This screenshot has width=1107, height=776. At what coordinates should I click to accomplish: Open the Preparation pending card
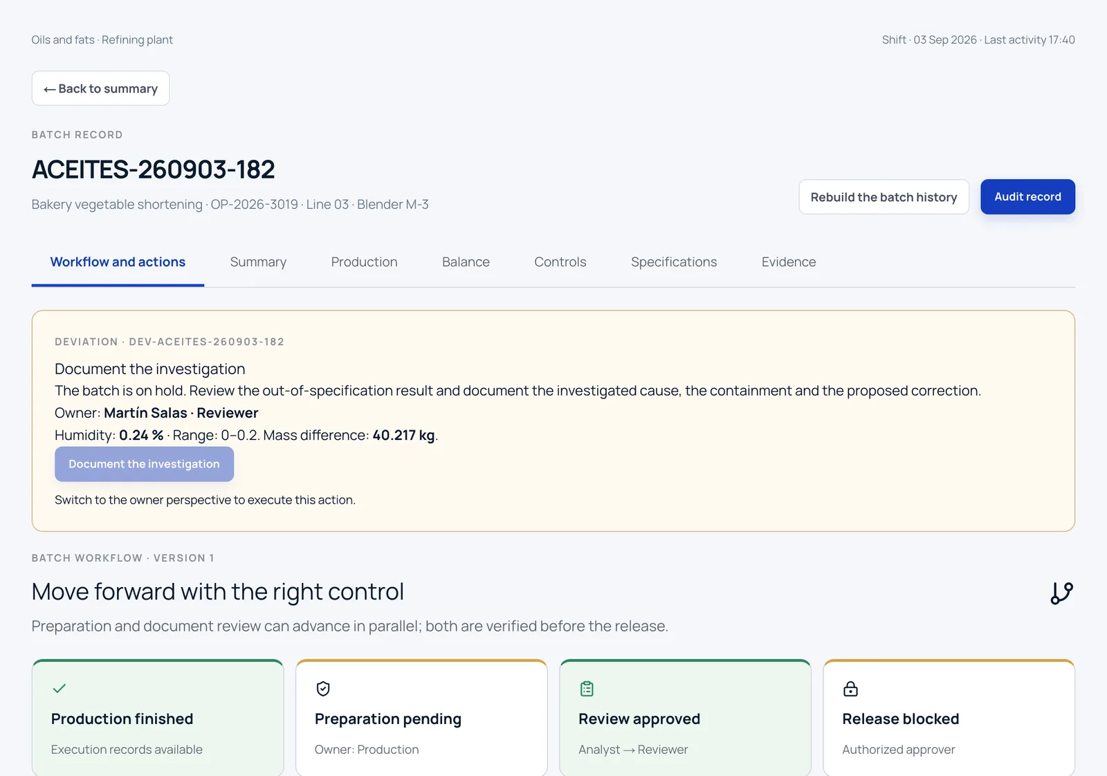[421, 718]
